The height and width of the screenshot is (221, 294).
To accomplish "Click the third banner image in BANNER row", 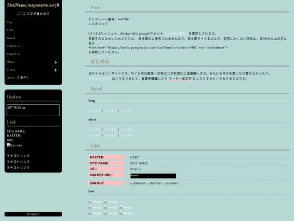I will coord(170,183).
